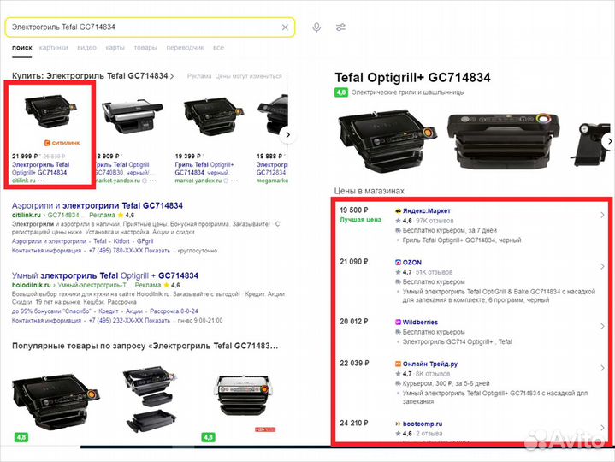Open 'Электрогриль Tefal Optigrill+ GC714834' citilink link
615x462 pixels.
(x=40, y=169)
